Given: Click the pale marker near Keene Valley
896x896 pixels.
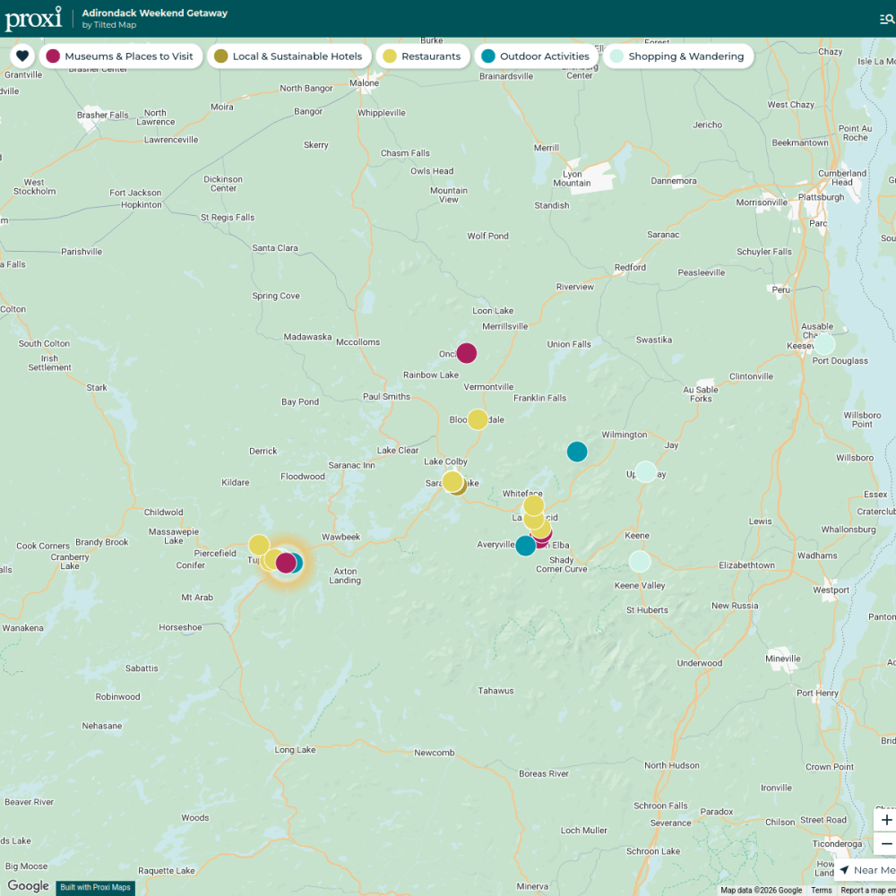Looking at the screenshot, I should tap(640, 562).
